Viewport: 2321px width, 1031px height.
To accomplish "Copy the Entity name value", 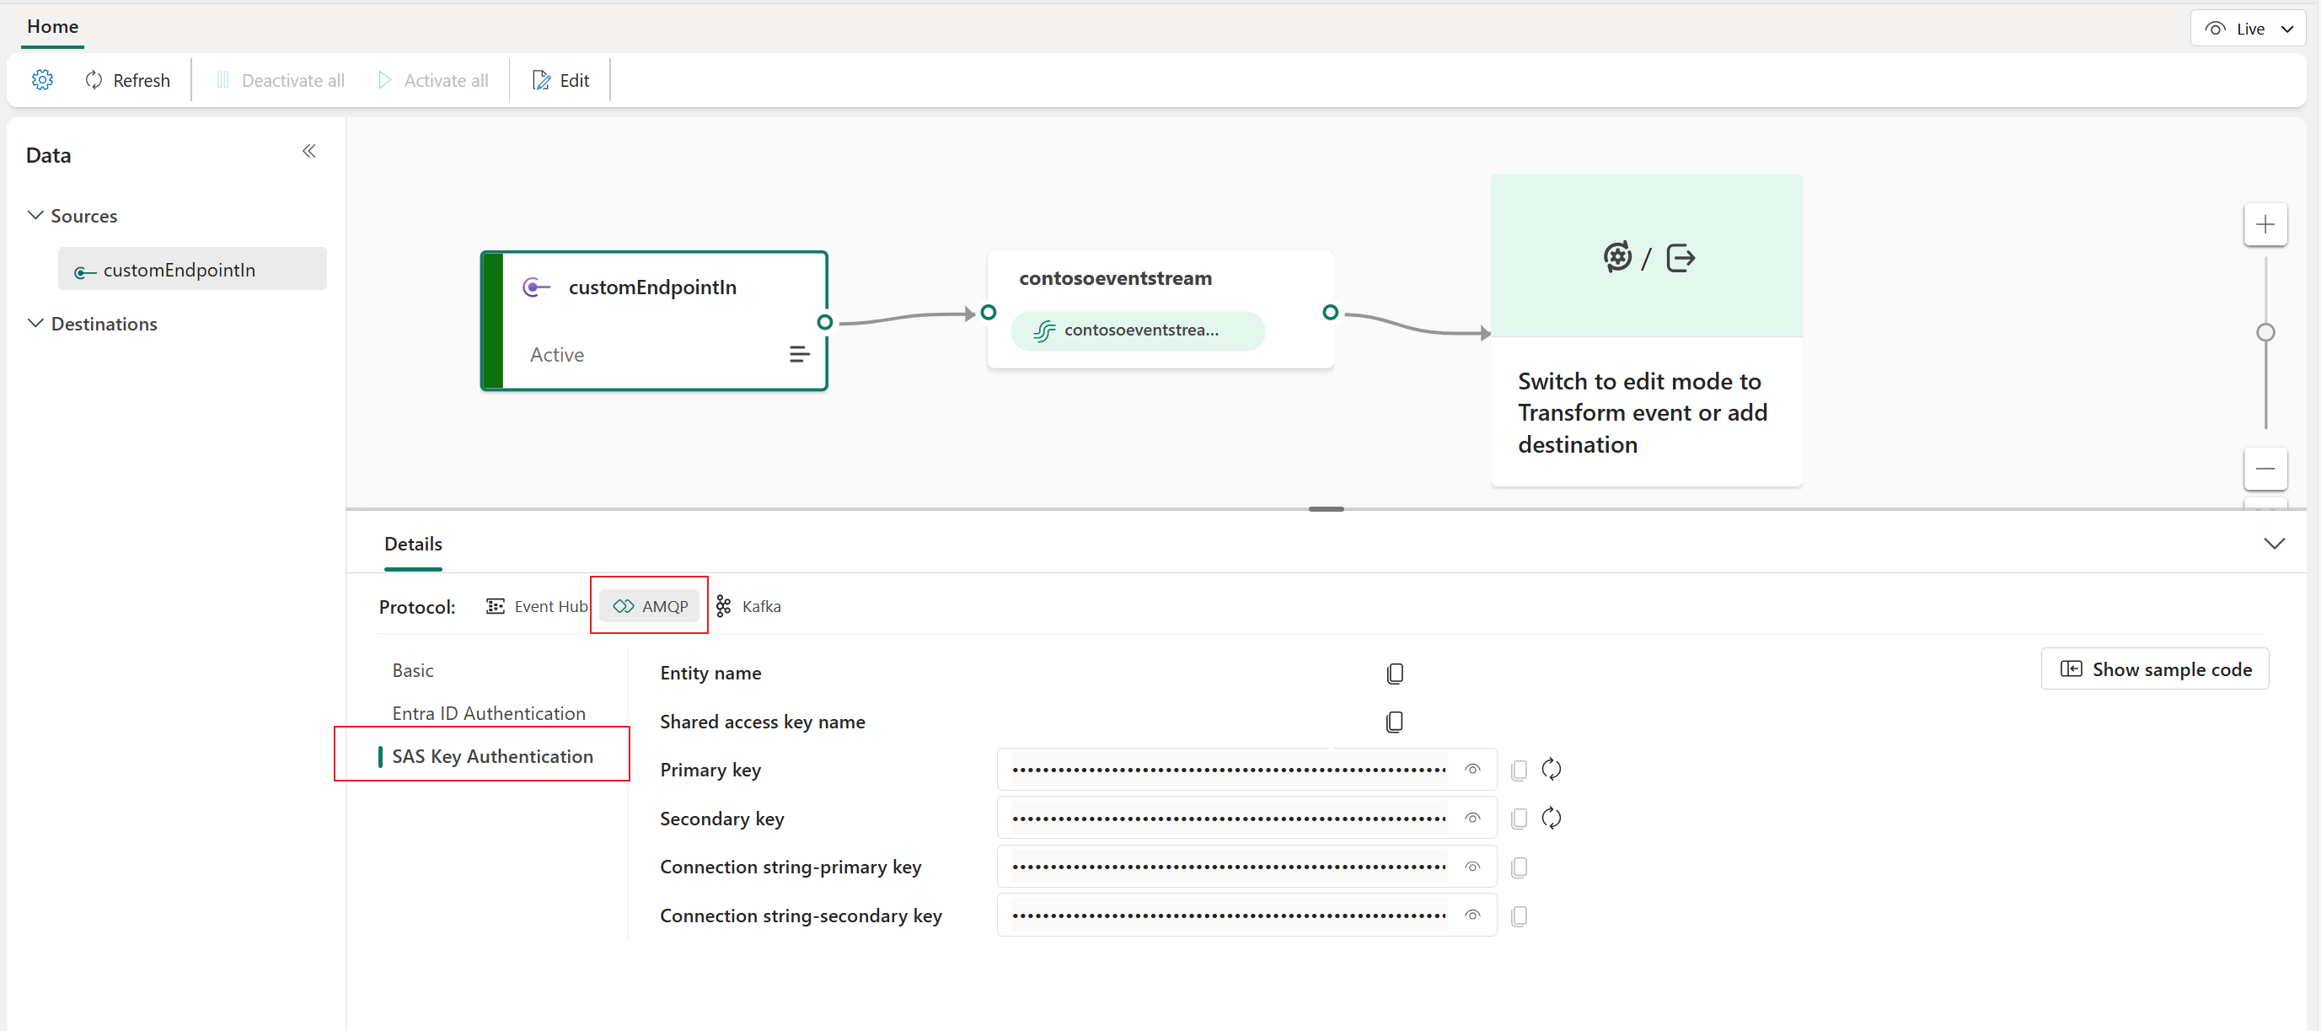I will coord(1395,673).
